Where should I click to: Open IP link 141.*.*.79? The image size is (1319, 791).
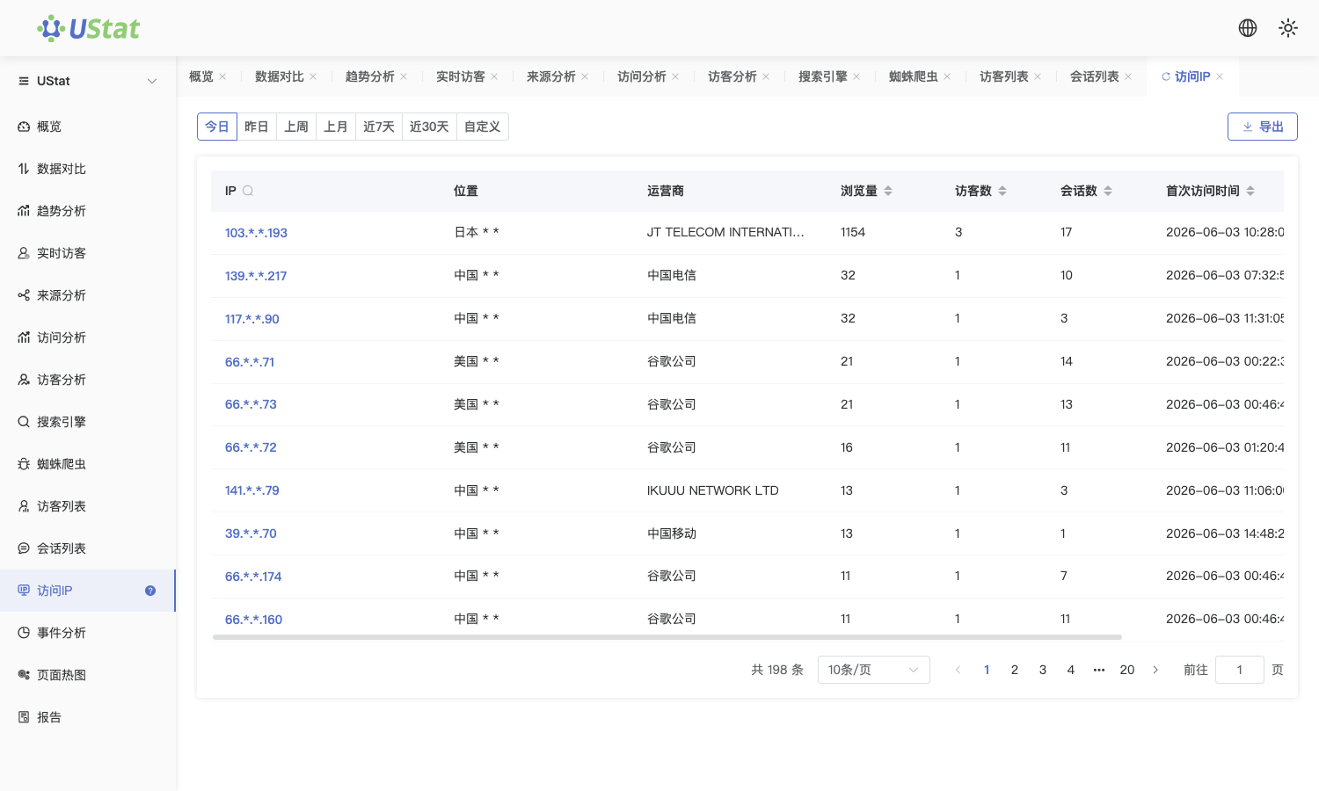(252, 490)
